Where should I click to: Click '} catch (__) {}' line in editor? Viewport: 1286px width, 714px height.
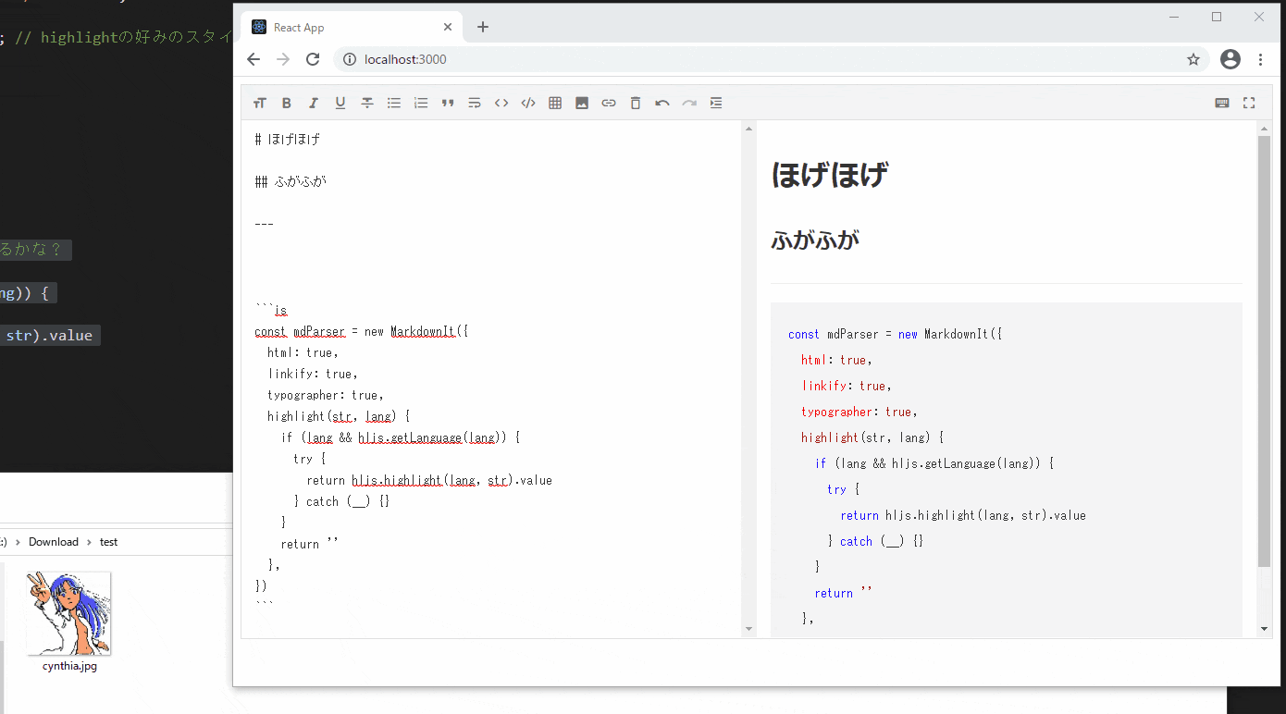point(341,501)
